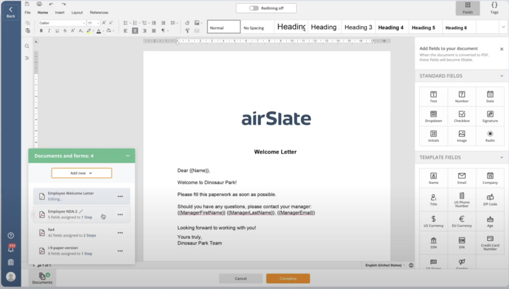This screenshot has width=509, height=289.
Task: Insert a Number field
Action: coord(462,97)
